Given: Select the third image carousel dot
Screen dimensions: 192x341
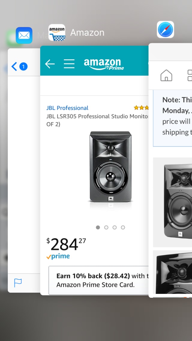Looking at the screenshot, I should click(115, 228).
